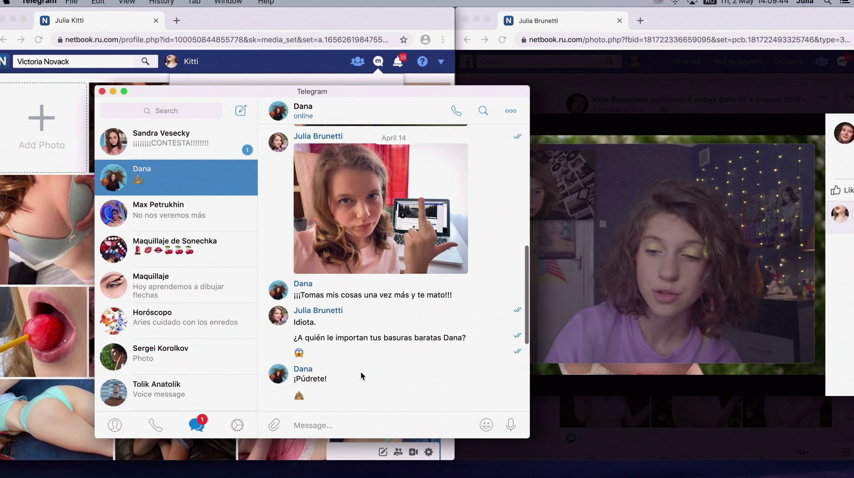Image resolution: width=854 pixels, height=478 pixels.
Task: Select the Dana chat in the list
Action: (x=176, y=177)
